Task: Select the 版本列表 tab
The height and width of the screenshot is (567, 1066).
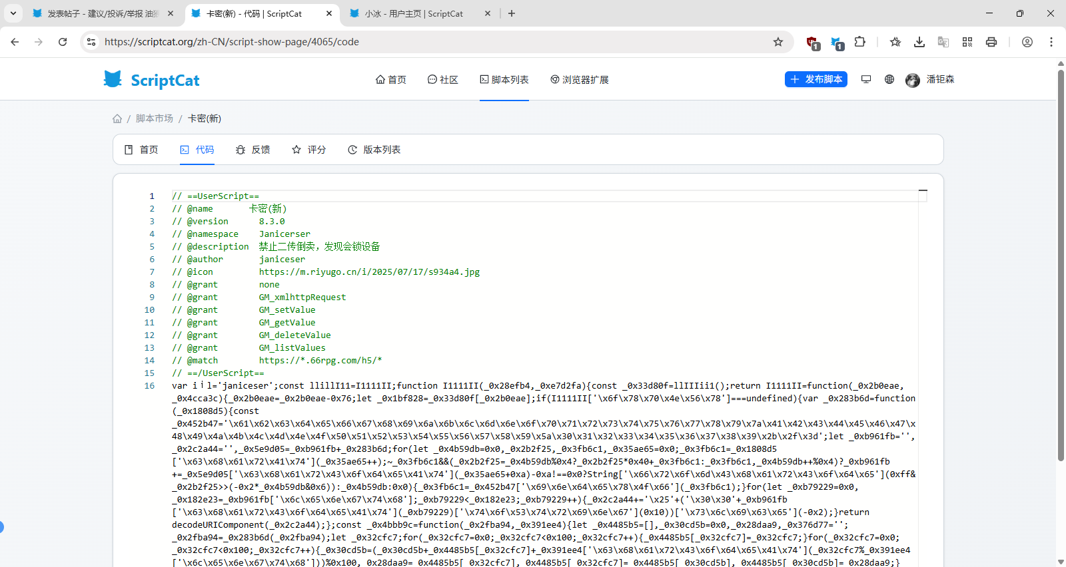Action: [374, 150]
